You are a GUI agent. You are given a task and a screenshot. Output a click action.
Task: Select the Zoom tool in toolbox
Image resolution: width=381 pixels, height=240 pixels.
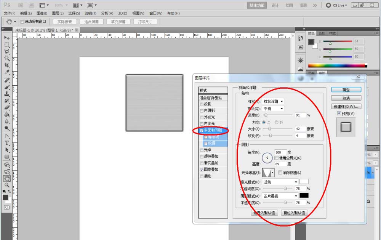click(x=7, y=185)
